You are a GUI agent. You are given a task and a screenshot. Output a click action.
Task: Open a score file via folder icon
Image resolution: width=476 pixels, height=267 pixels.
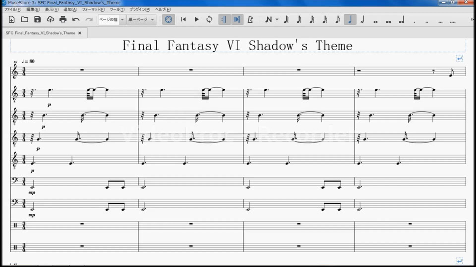(x=25, y=20)
